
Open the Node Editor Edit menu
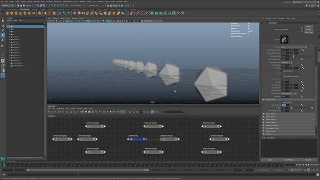tap(49, 108)
